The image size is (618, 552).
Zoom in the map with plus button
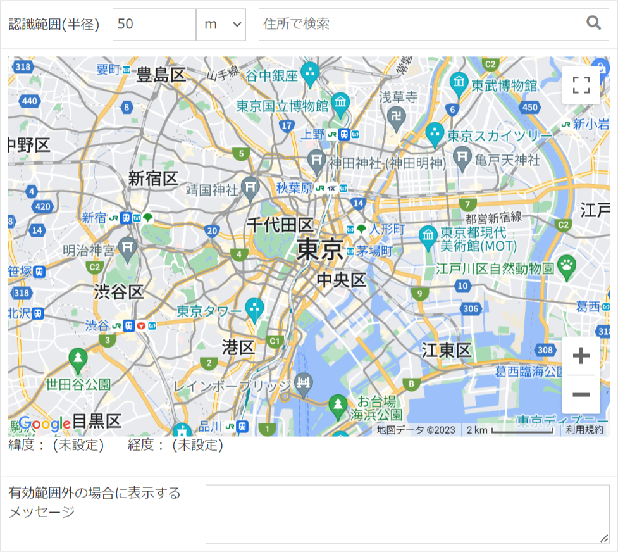click(581, 356)
